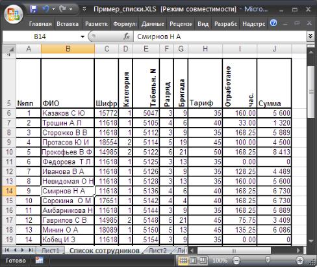This screenshot has width=317, height=267.
Task: Select the Список сотрудников sheet tab
Action: [x=105, y=251]
